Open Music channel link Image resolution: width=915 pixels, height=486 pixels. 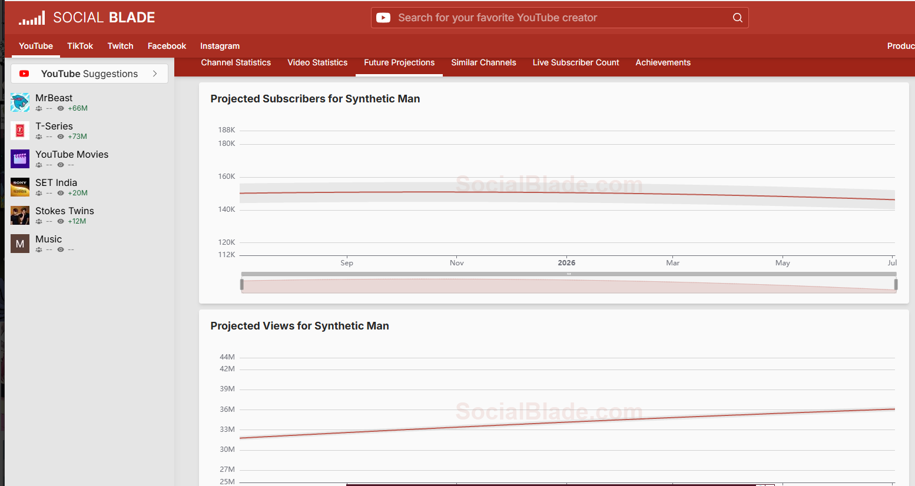tap(48, 239)
